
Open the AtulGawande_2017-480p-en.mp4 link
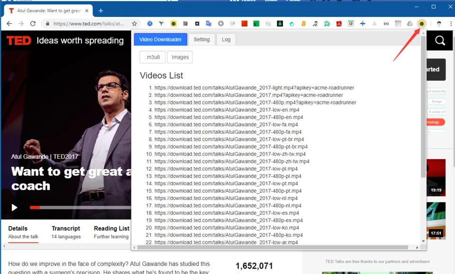pos(228,117)
